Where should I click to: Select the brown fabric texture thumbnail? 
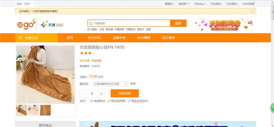coord(46,110)
